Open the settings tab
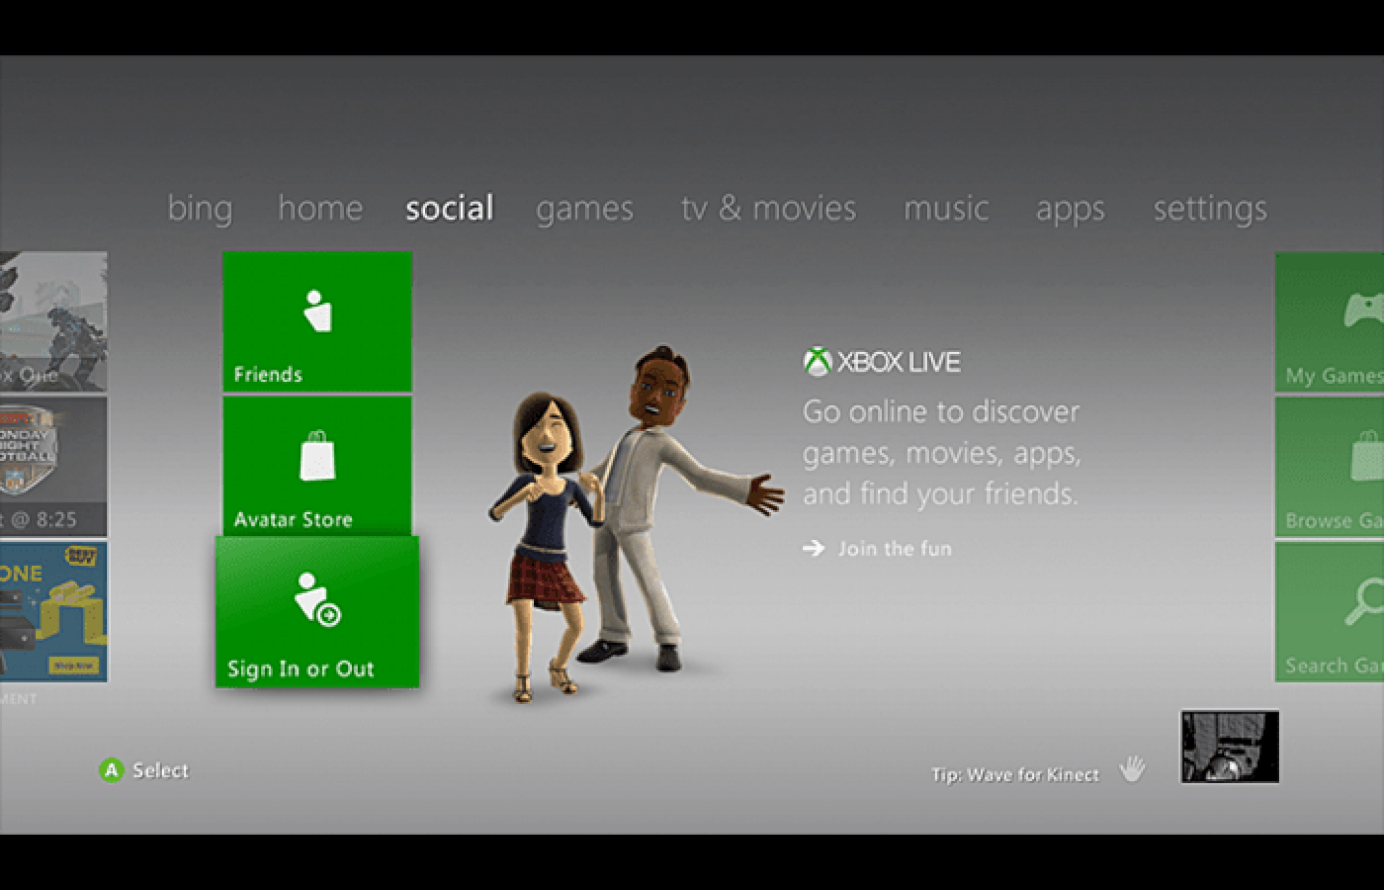This screenshot has height=890, width=1384. (1210, 209)
